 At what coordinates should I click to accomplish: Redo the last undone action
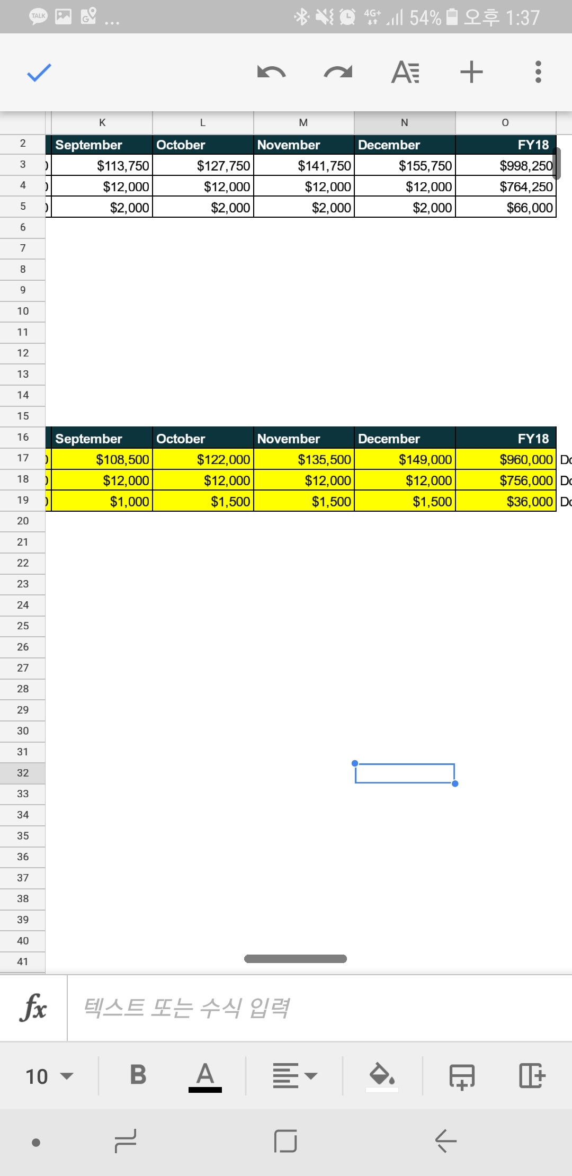[338, 72]
